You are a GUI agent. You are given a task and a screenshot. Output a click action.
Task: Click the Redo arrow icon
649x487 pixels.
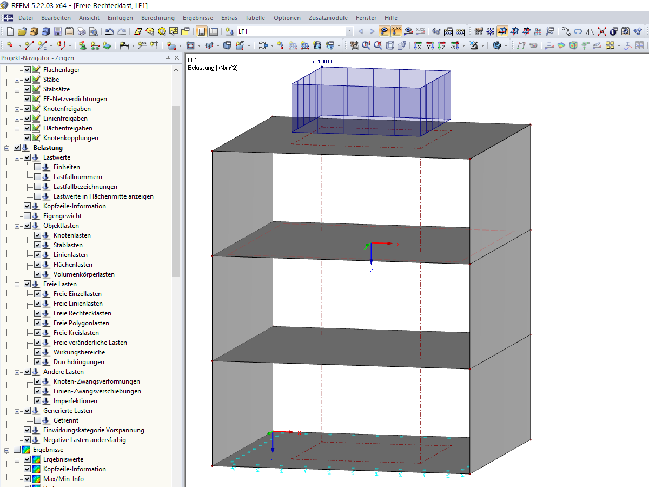click(x=122, y=31)
